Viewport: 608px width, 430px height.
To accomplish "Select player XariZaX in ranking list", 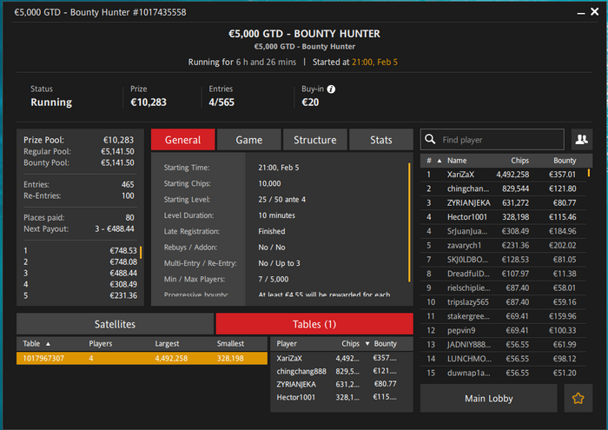I will pyautogui.click(x=503, y=175).
